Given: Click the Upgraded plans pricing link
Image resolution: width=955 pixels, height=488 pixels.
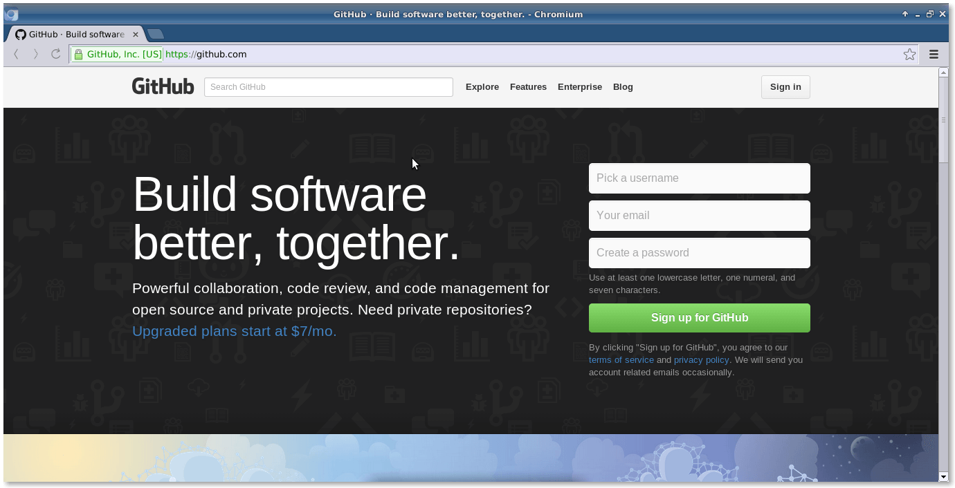Looking at the screenshot, I should pyautogui.click(x=234, y=331).
